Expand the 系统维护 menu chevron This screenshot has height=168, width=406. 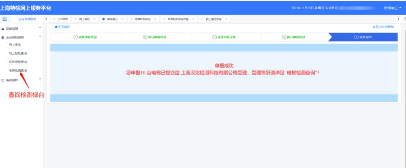(x=40, y=79)
